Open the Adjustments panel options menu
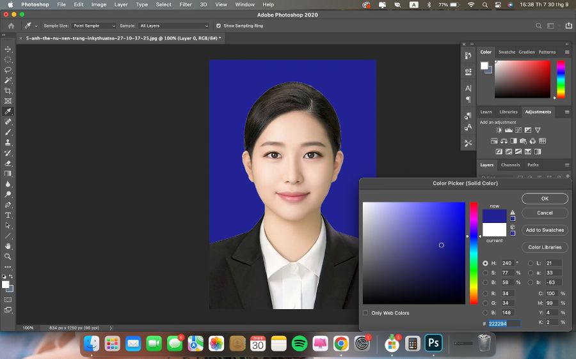 click(x=567, y=112)
